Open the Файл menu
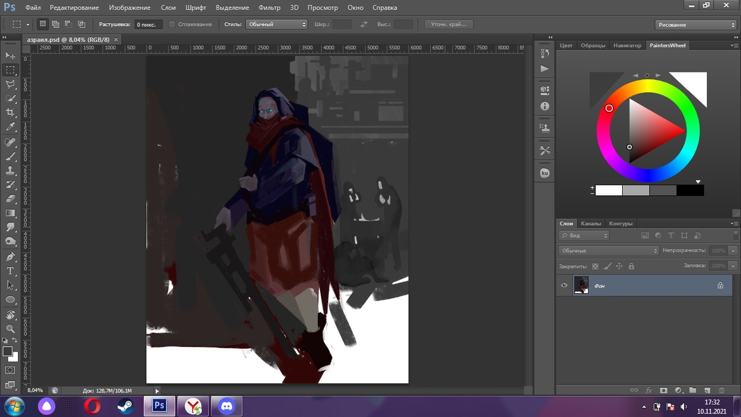Image resolution: width=741 pixels, height=417 pixels. (33, 8)
